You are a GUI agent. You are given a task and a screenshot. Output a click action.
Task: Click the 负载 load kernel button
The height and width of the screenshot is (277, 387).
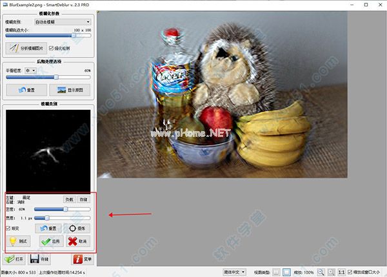pyautogui.click(x=69, y=200)
